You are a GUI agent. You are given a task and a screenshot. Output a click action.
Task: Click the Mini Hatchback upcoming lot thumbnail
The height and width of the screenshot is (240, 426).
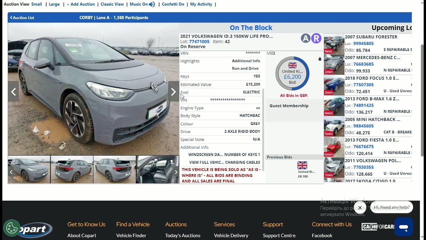334,126
